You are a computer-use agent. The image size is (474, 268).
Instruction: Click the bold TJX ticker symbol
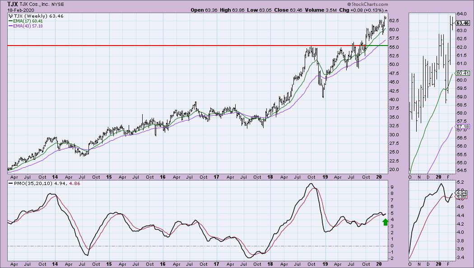click(13, 4)
